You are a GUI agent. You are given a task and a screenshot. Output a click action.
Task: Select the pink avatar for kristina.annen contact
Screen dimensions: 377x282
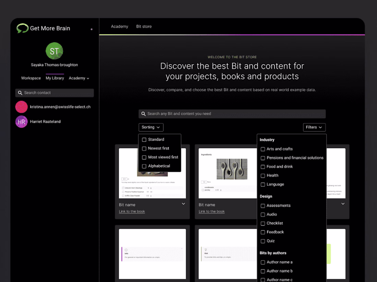click(x=21, y=107)
